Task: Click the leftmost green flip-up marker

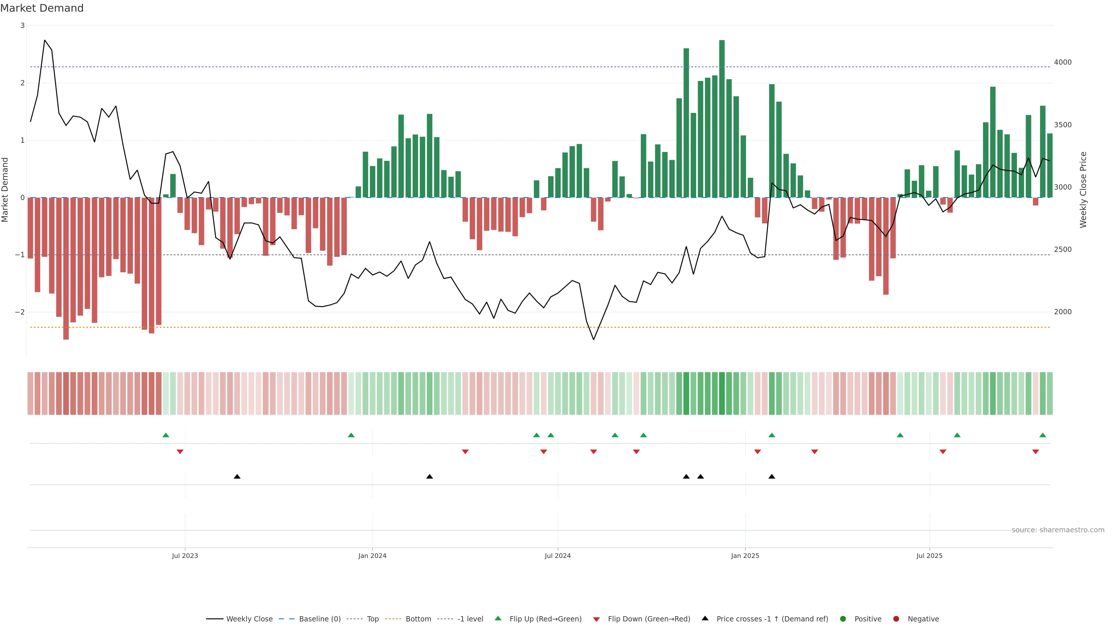Action: click(x=166, y=435)
